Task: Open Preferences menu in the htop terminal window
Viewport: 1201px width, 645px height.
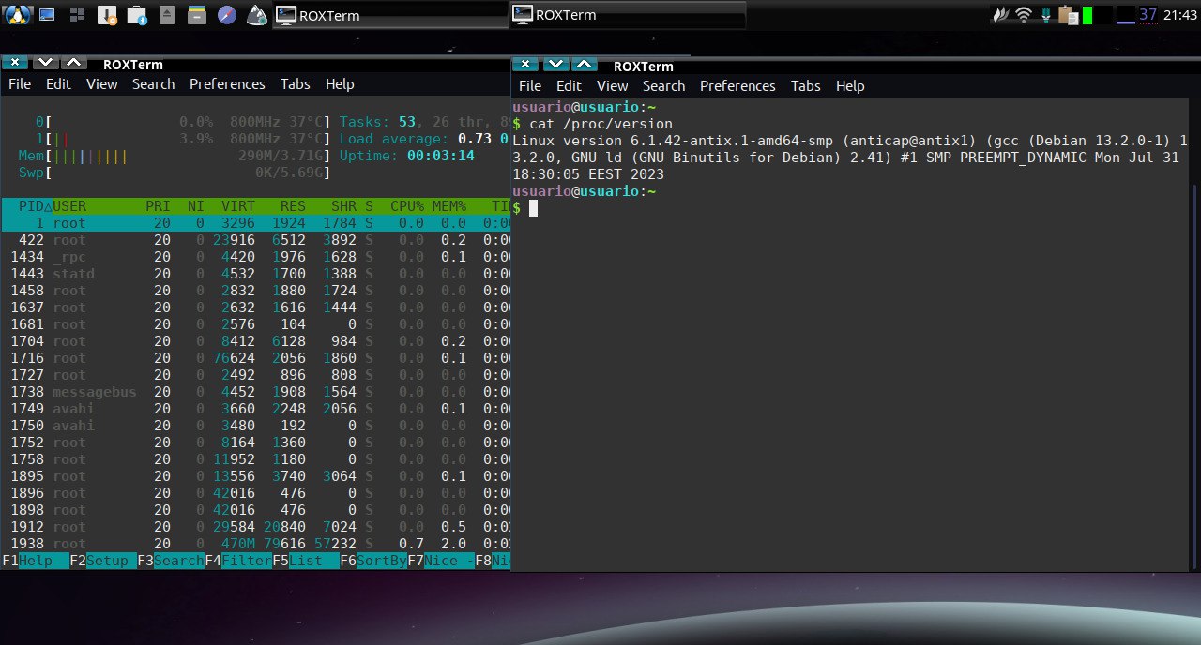Action: (227, 84)
